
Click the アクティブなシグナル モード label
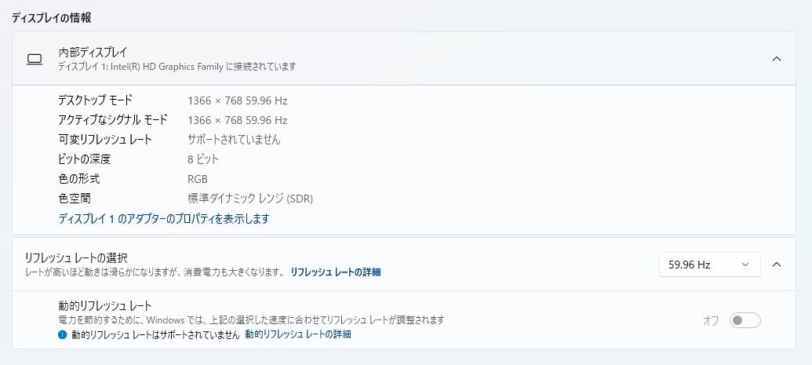pos(113,120)
